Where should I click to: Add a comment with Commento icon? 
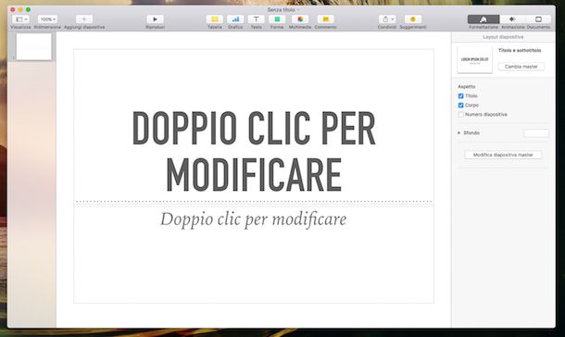(325, 19)
